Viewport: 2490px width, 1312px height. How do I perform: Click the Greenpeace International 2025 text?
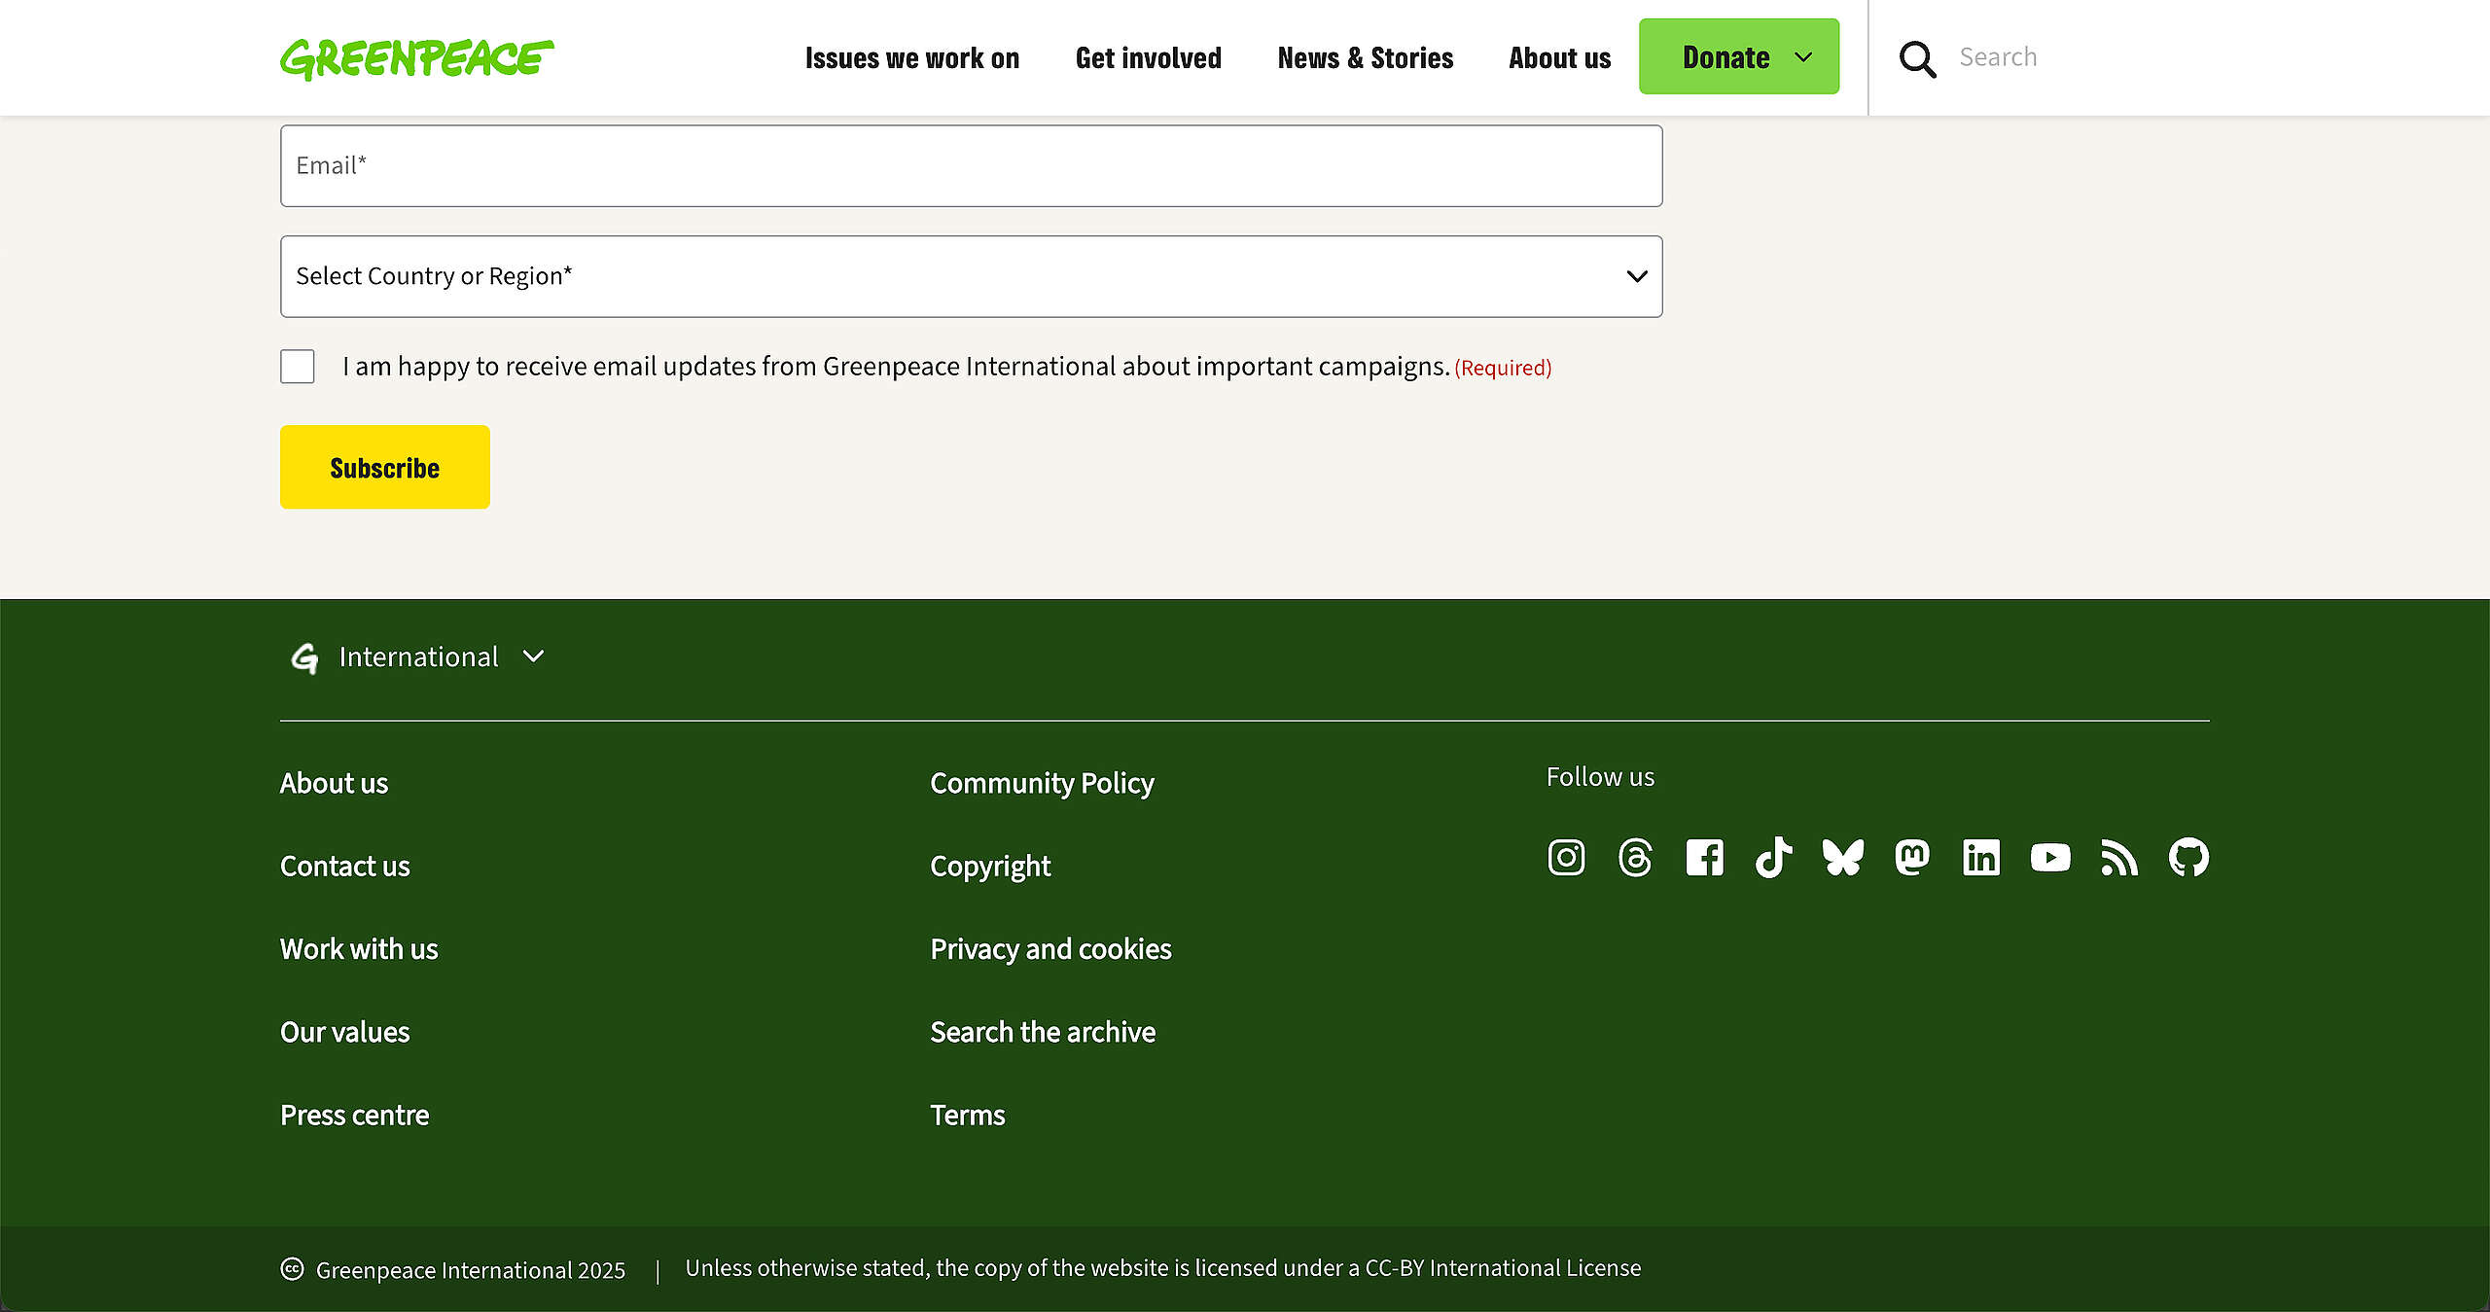pos(471,1270)
